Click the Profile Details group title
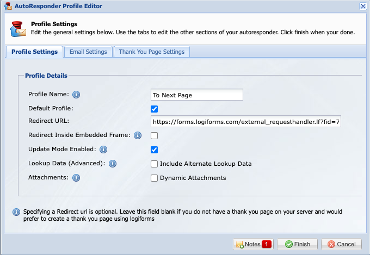Screen dimensions: 370x255 [x=46, y=76]
